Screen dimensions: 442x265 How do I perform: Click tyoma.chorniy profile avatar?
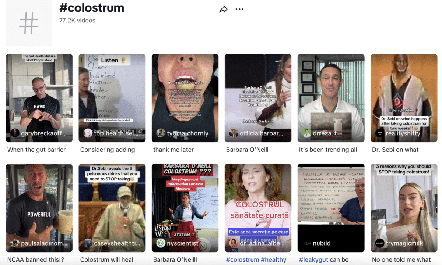coord(161,133)
